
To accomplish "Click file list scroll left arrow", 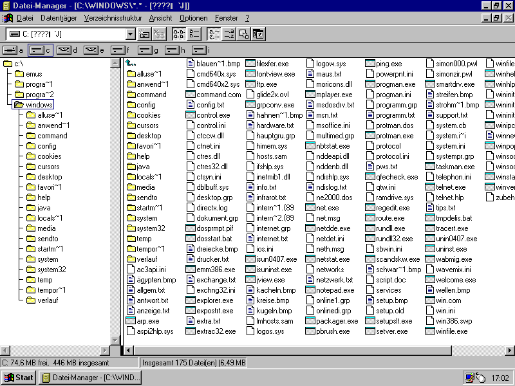I will pyautogui.click(x=128, y=351).
